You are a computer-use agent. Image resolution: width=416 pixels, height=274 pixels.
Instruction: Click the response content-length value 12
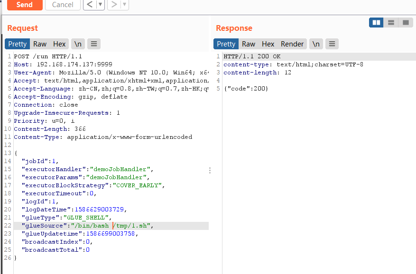(288, 73)
